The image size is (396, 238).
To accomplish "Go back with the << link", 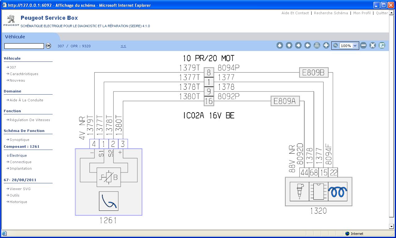I will click(x=123, y=46).
